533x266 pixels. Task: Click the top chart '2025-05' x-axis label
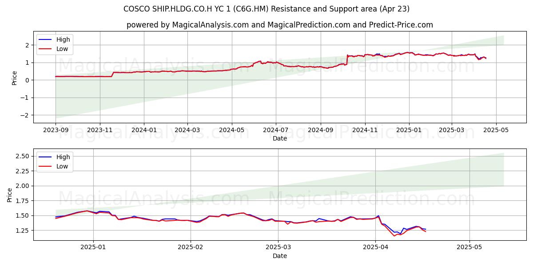pyautogui.click(x=496, y=130)
